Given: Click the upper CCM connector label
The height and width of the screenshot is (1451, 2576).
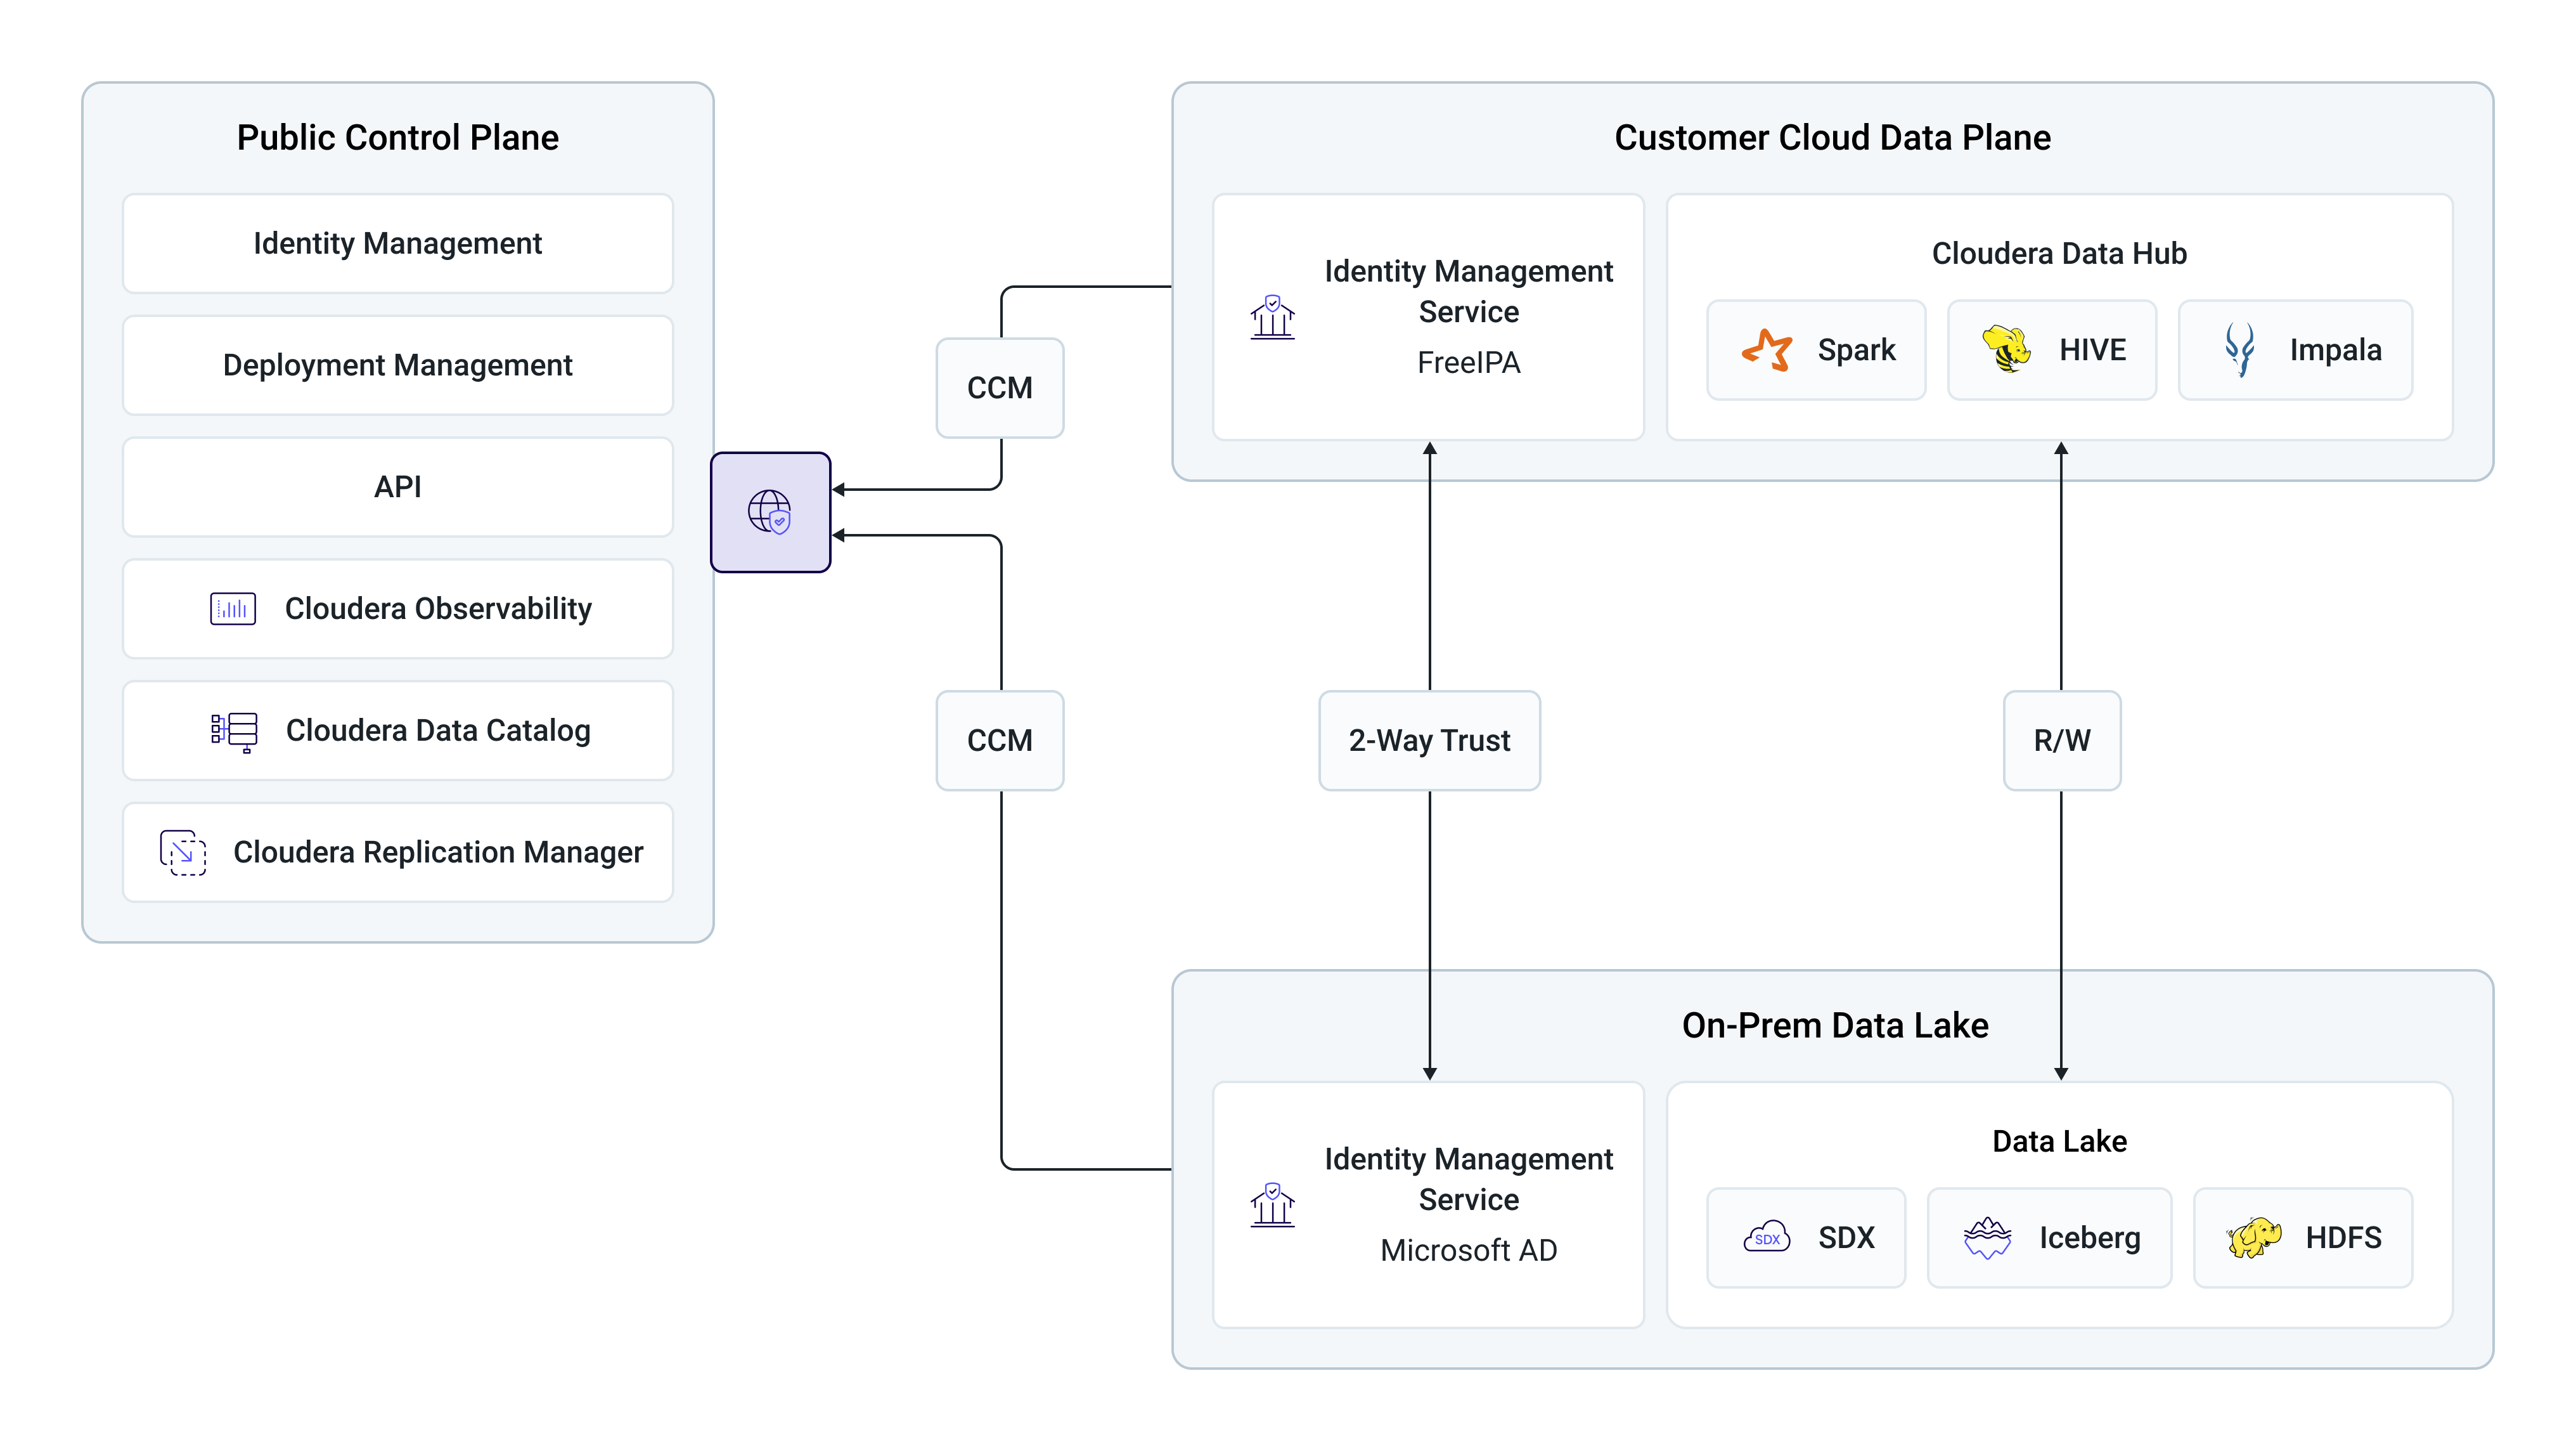Looking at the screenshot, I should [999, 388].
